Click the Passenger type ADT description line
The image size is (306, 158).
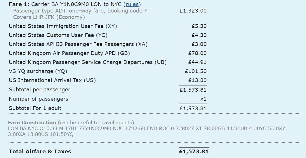(x=80, y=11)
